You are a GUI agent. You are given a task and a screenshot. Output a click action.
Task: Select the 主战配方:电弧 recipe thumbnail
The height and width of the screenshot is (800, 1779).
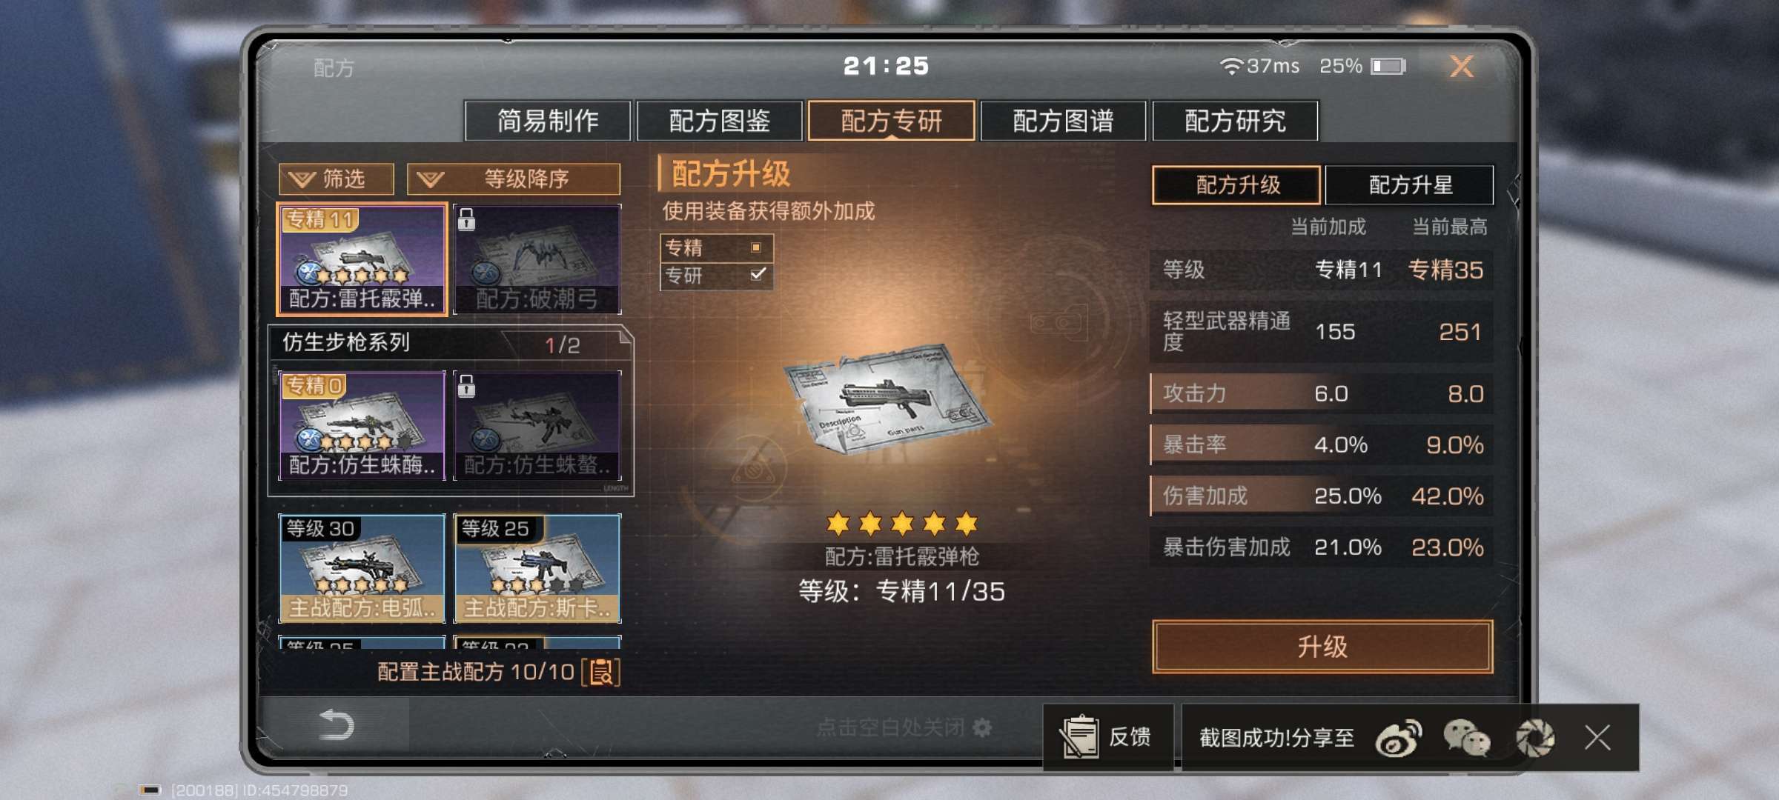362,569
